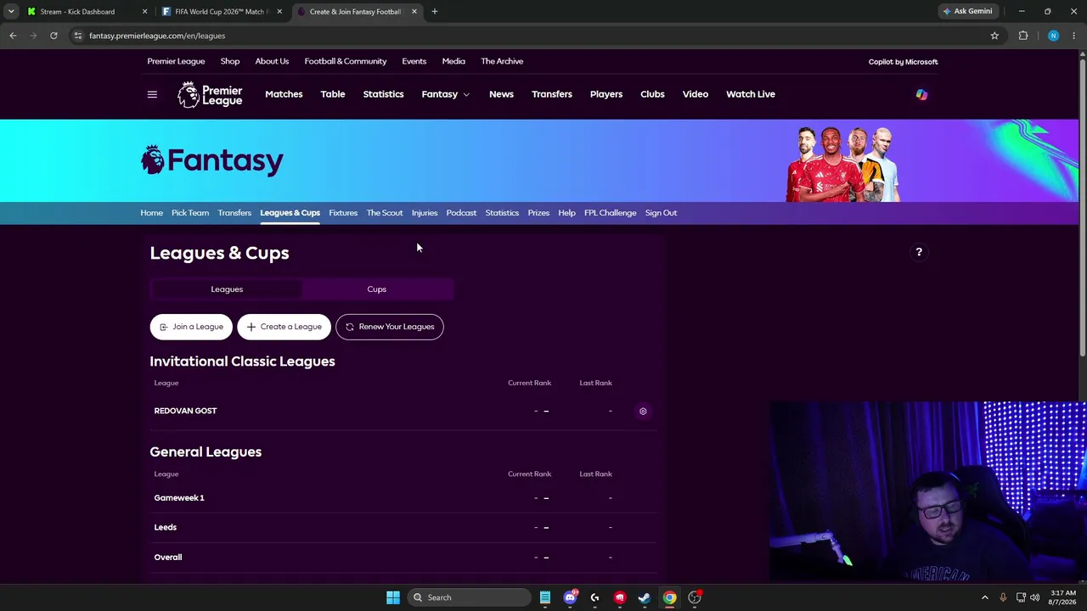Click the Renew Your Leagues button

coord(390,327)
